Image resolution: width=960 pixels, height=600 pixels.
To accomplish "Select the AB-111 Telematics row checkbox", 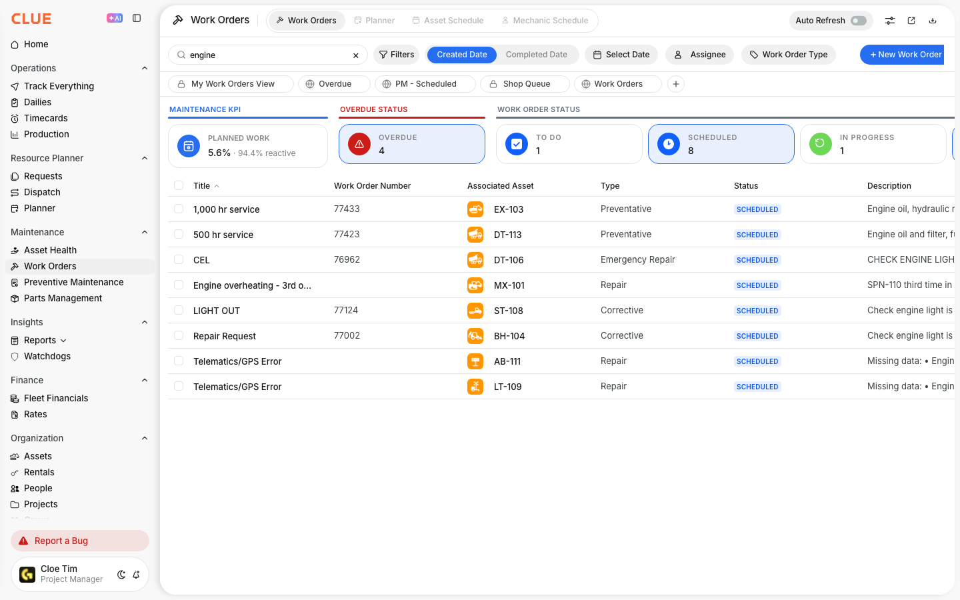I will 179,361.
